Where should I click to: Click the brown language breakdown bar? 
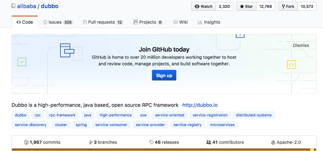click(161, 150)
